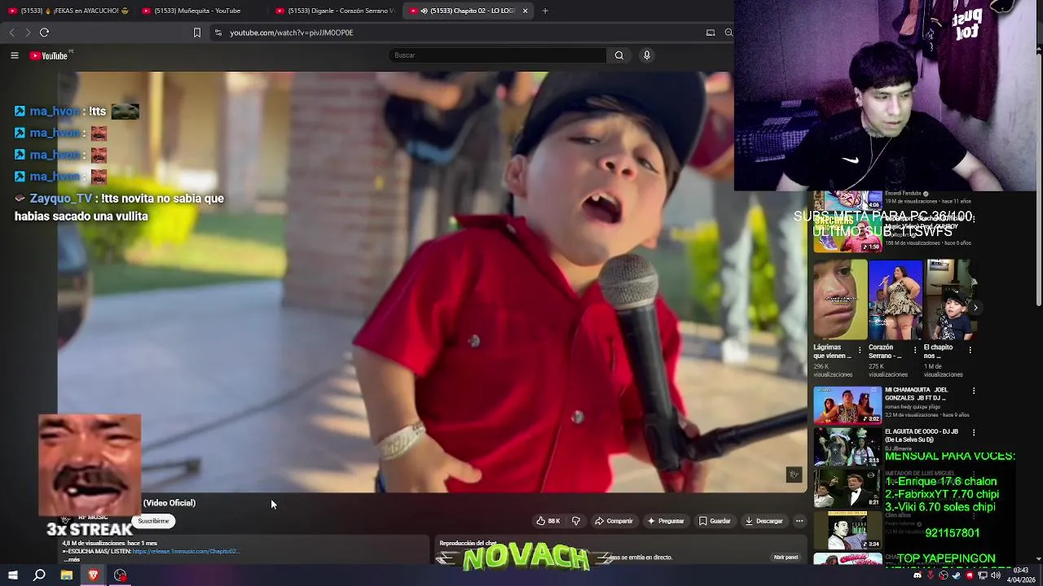Focus the Buscar search field
The width and height of the screenshot is (1043, 586).
point(497,55)
